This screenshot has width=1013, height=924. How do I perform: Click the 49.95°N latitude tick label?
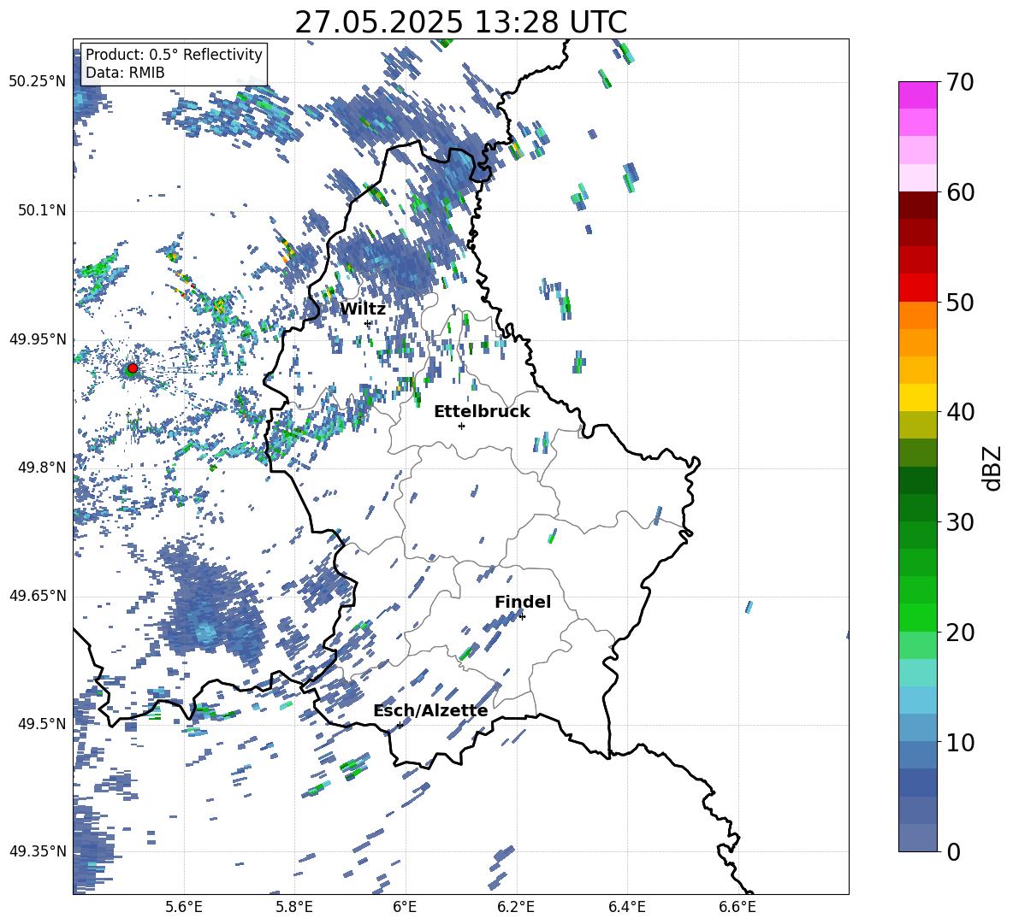(38, 338)
